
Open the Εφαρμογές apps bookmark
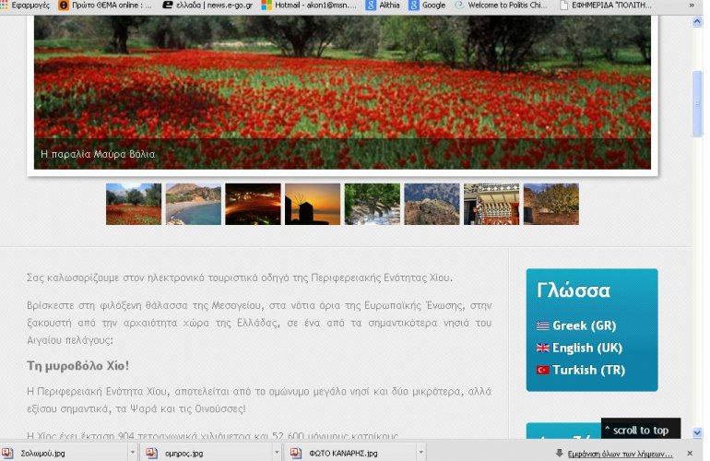pos(26,6)
